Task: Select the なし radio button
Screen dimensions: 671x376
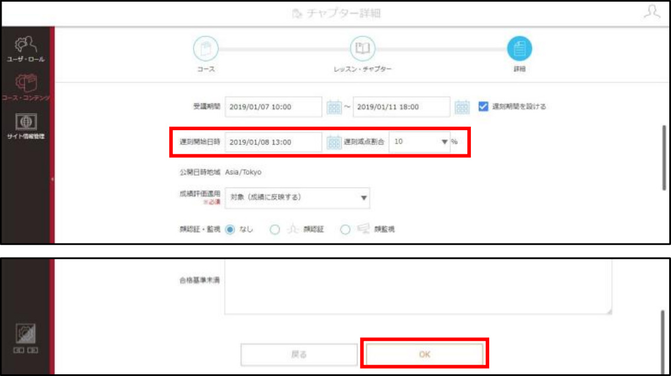Action: [x=230, y=229]
